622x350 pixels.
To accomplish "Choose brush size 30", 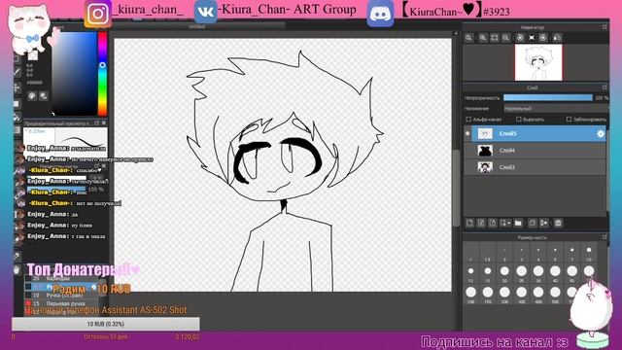I will click(x=538, y=274).
